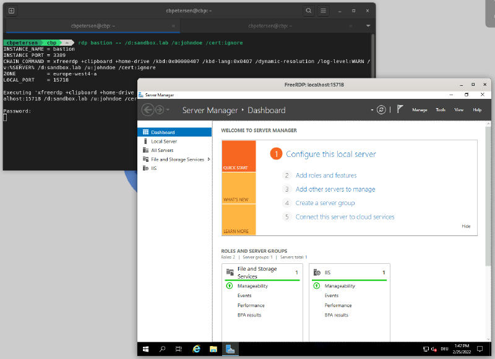The height and width of the screenshot is (359, 495).
Task: Open the Notifications flag in Server Manager
Action: tap(400, 109)
